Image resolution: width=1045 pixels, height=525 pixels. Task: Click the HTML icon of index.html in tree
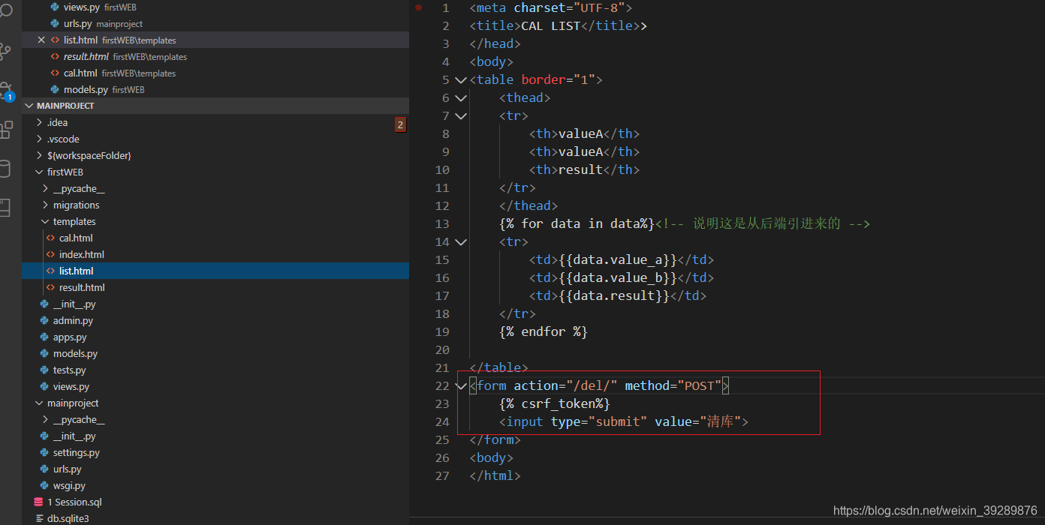click(x=50, y=254)
